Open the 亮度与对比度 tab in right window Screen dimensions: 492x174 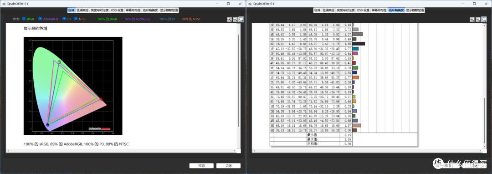(346, 10)
